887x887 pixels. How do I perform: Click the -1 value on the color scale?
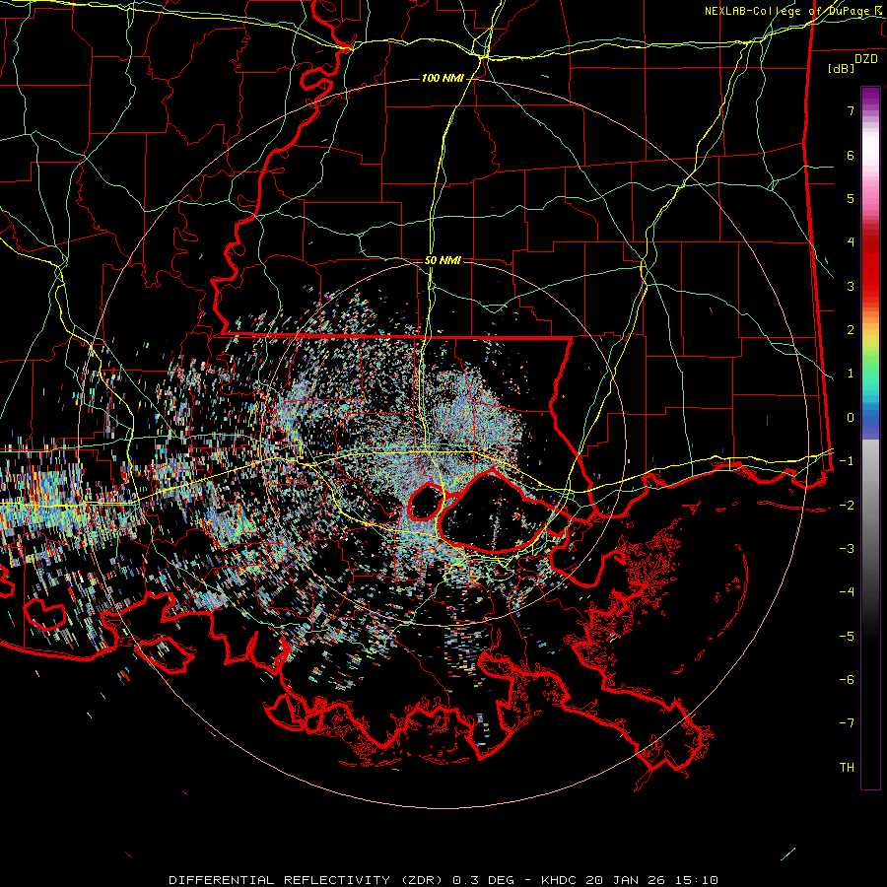point(847,461)
